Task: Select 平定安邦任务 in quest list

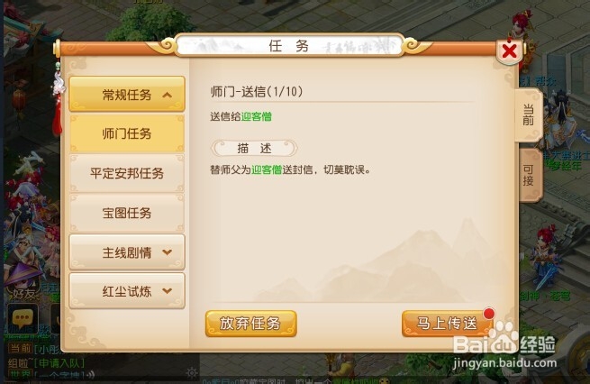Action: pos(127,173)
